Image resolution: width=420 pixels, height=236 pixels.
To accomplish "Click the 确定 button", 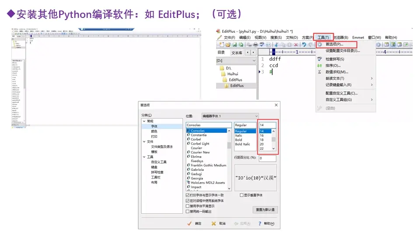I will [194, 223].
